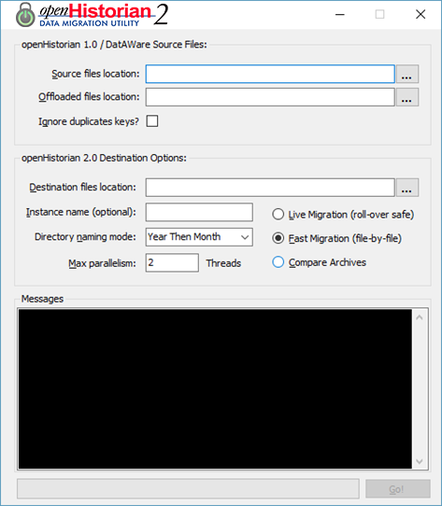The image size is (442, 506).
Task: Minimize the Data Migration Utility window
Action: (x=340, y=15)
